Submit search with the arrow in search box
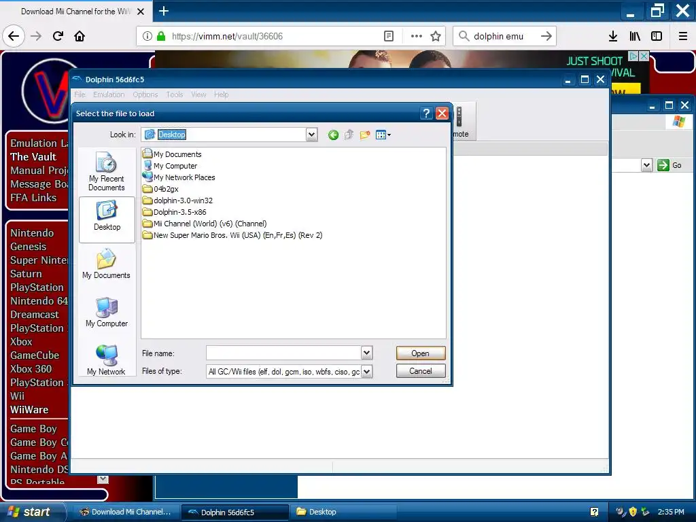This screenshot has height=522, width=696. click(x=546, y=36)
